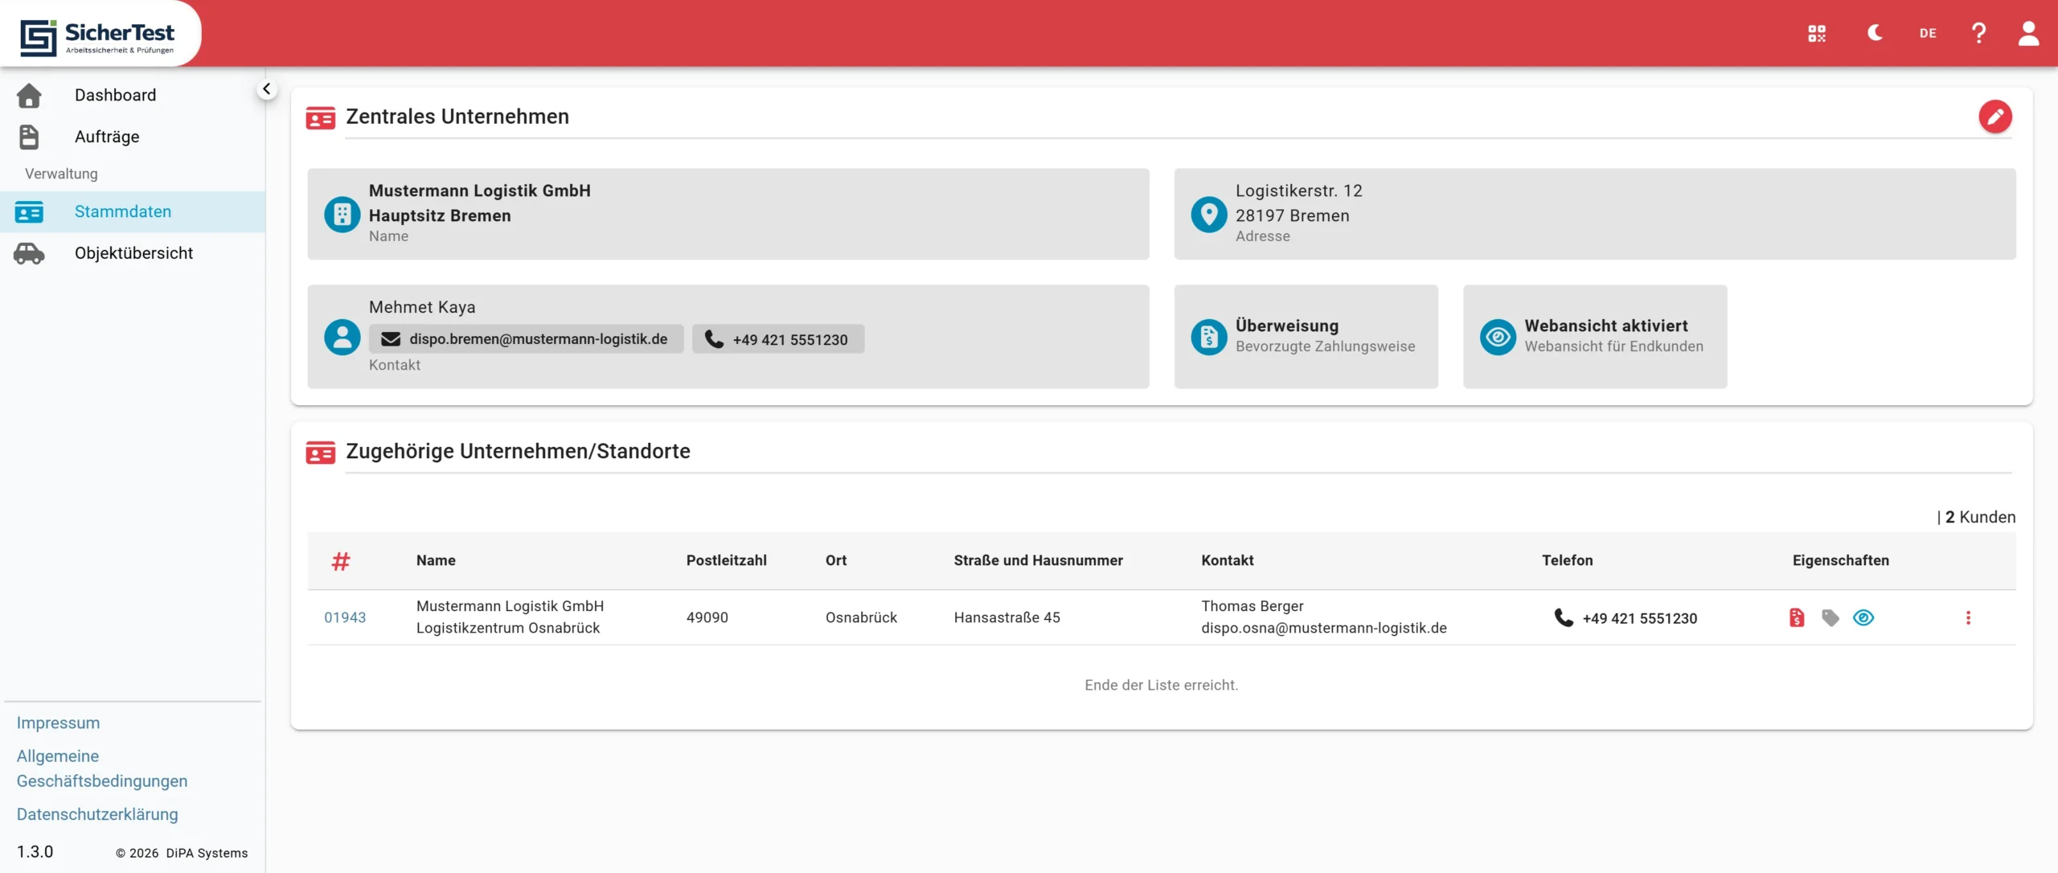Open Aufträge in the sidebar
This screenshot has width=2058, height=873.
(107, 137)
